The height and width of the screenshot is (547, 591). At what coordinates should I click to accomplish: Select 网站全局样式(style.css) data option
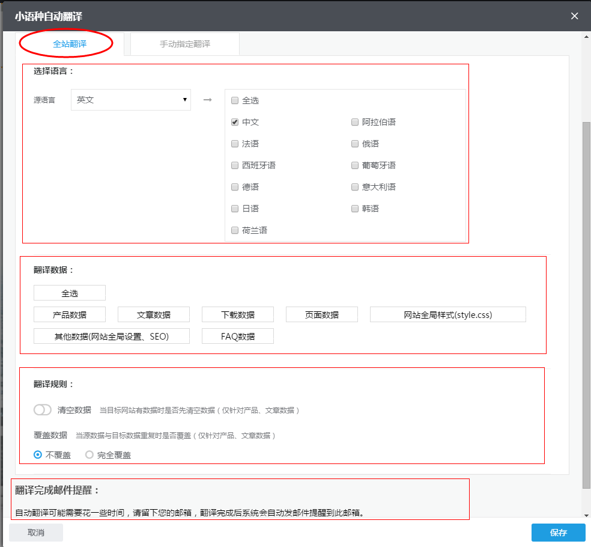pyautogui.click(x=447, y=314)
